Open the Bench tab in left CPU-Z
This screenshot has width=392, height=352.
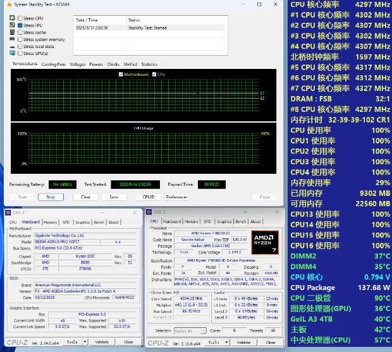tap(99, 222)
